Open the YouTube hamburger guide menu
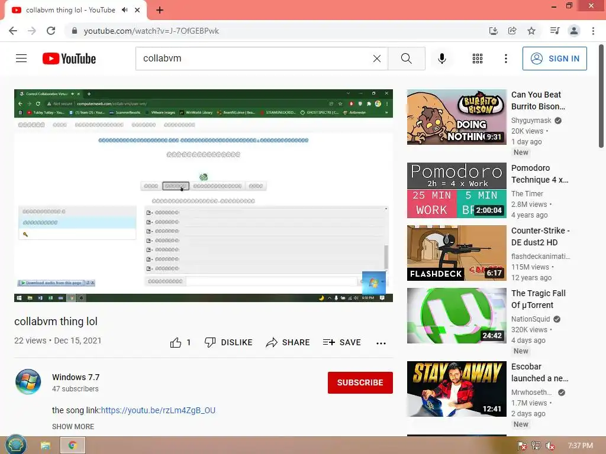The height and width of the screenshot is (454, 606). pos(21,59)
